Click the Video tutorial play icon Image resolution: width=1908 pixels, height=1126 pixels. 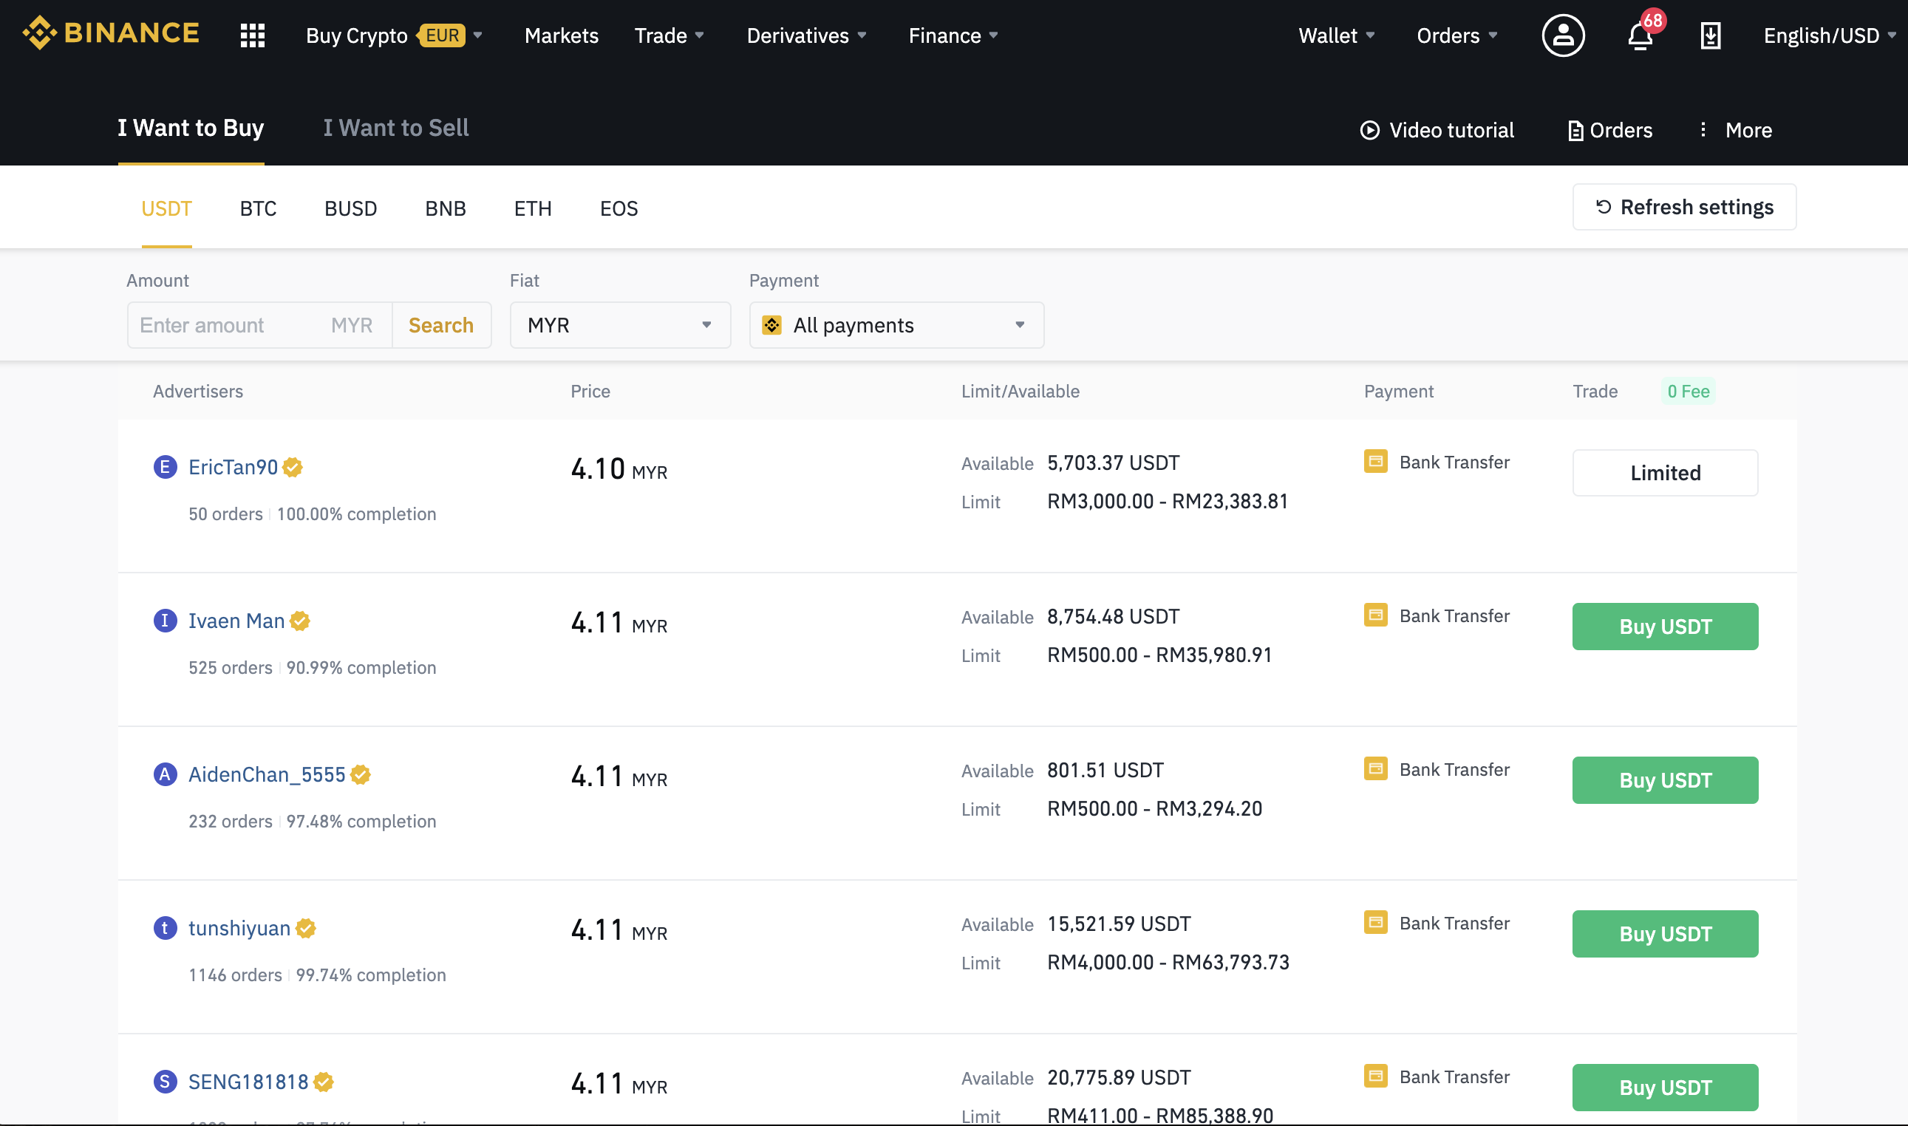1369,130
